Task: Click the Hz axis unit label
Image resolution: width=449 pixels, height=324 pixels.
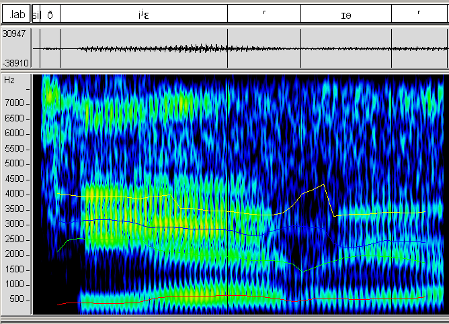Action: 9,80
